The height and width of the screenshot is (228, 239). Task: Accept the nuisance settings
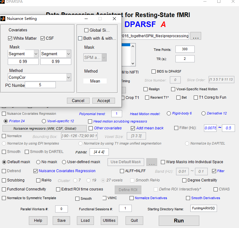pyautogui.click(x=104, y=101)
